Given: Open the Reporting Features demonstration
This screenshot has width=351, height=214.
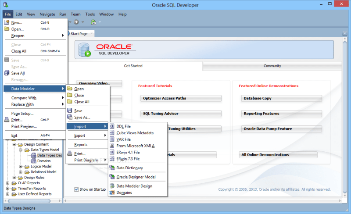Looking at the screenshot, I should [281, 114].
